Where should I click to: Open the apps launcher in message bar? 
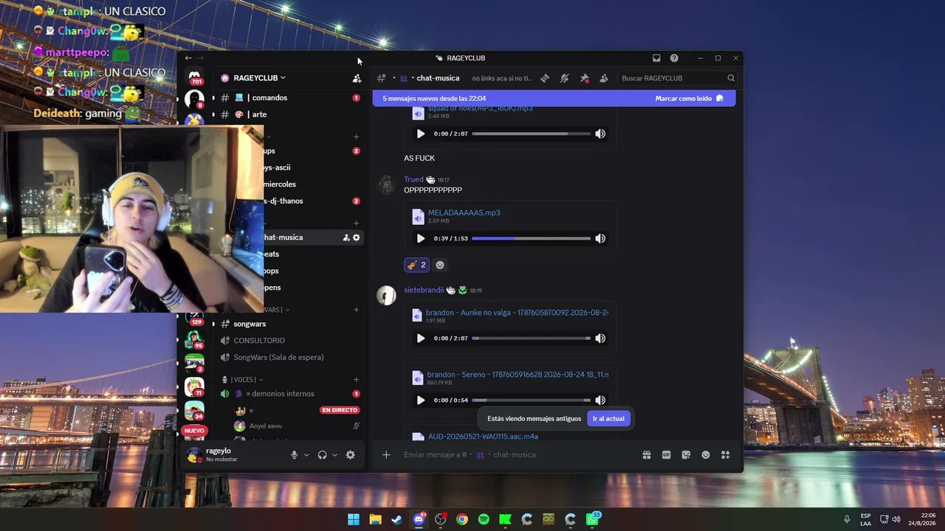click(725, 455)
